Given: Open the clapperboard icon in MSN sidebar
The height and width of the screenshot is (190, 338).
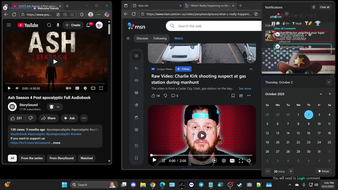Looking at the screenshot, I should [136, 117].
